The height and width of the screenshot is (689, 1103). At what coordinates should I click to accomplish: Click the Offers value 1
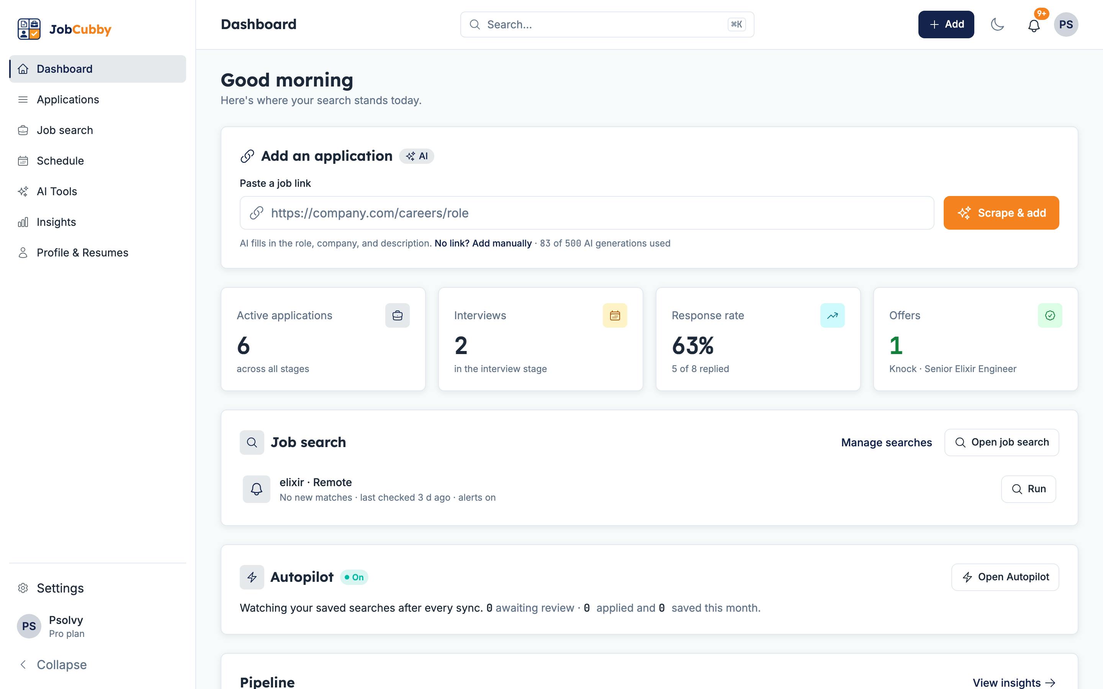tap(896, 345)
